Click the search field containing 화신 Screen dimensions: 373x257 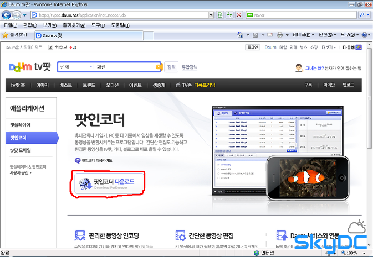(x=125, y=67)
